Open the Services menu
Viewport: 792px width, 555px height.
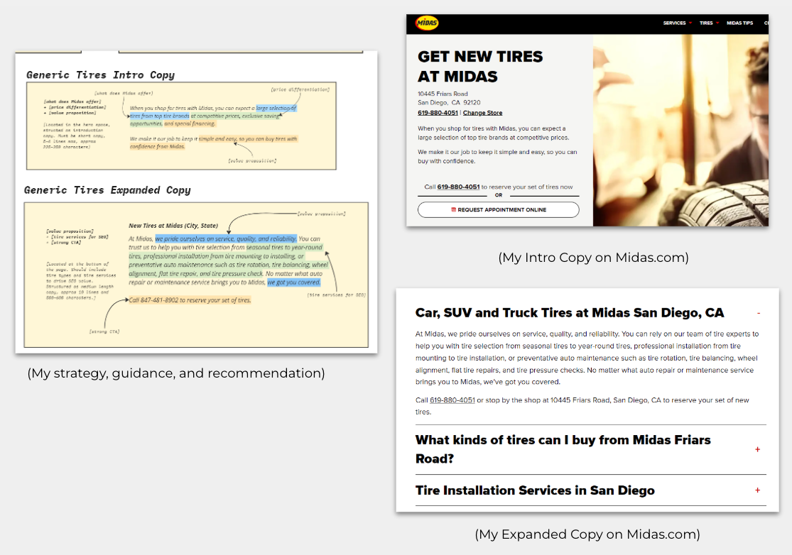pos(674,23)
